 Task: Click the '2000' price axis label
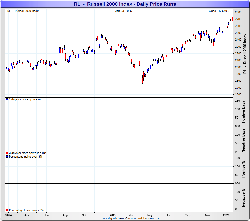coord(238,67)
